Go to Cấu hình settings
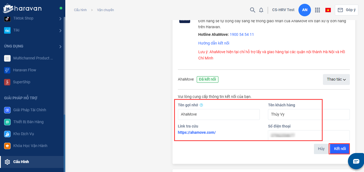The width and height of the screenshot is (364, 172). 21,162
